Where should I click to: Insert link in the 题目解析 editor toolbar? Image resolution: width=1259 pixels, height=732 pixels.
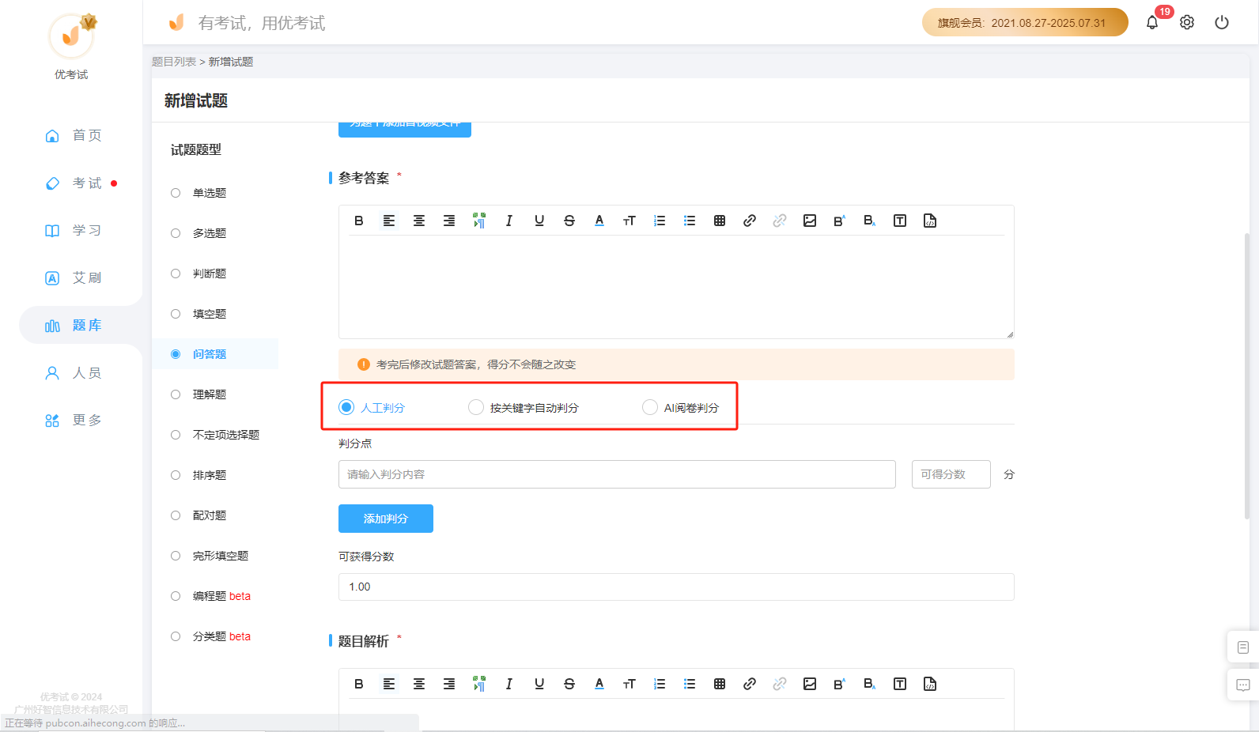pos(750,684)
